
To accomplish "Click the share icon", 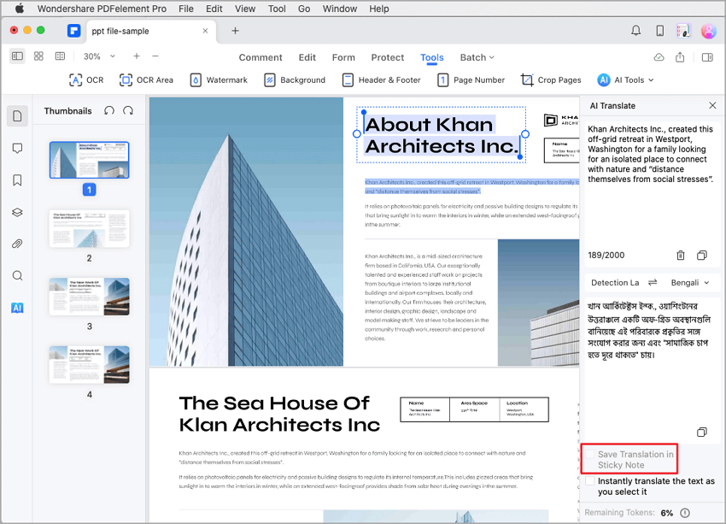I will (x=680, y=57).
